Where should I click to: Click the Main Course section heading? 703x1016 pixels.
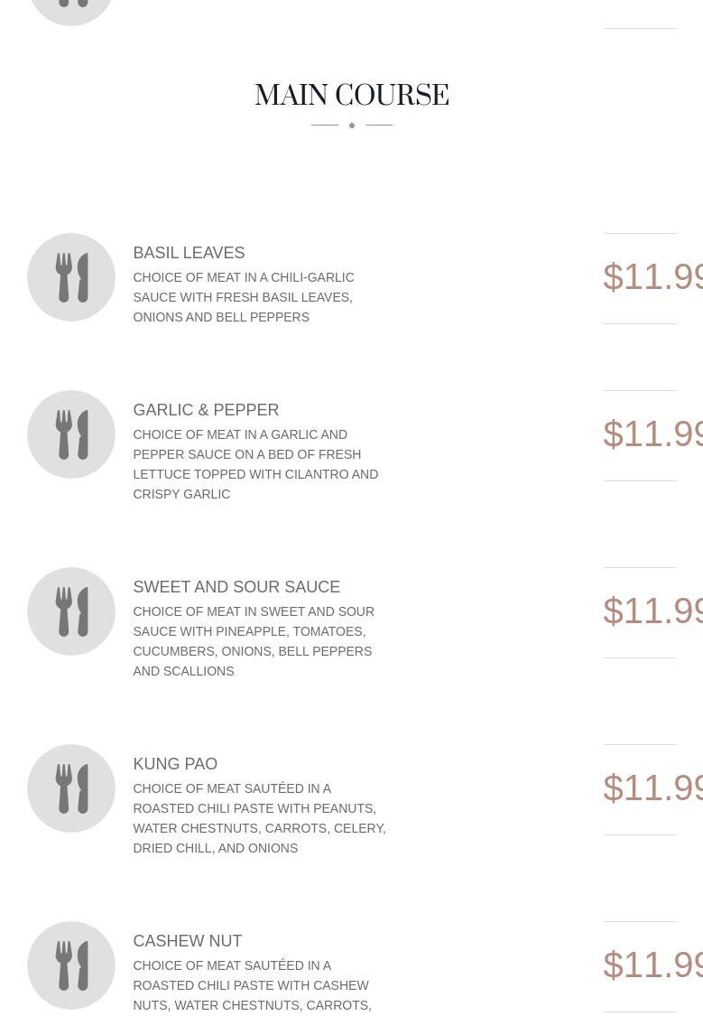pos(351,96)
